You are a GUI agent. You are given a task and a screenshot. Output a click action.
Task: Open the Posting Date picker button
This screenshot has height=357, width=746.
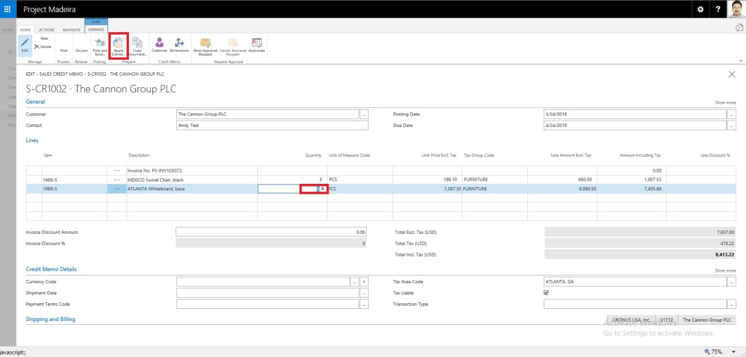[731, 114]
